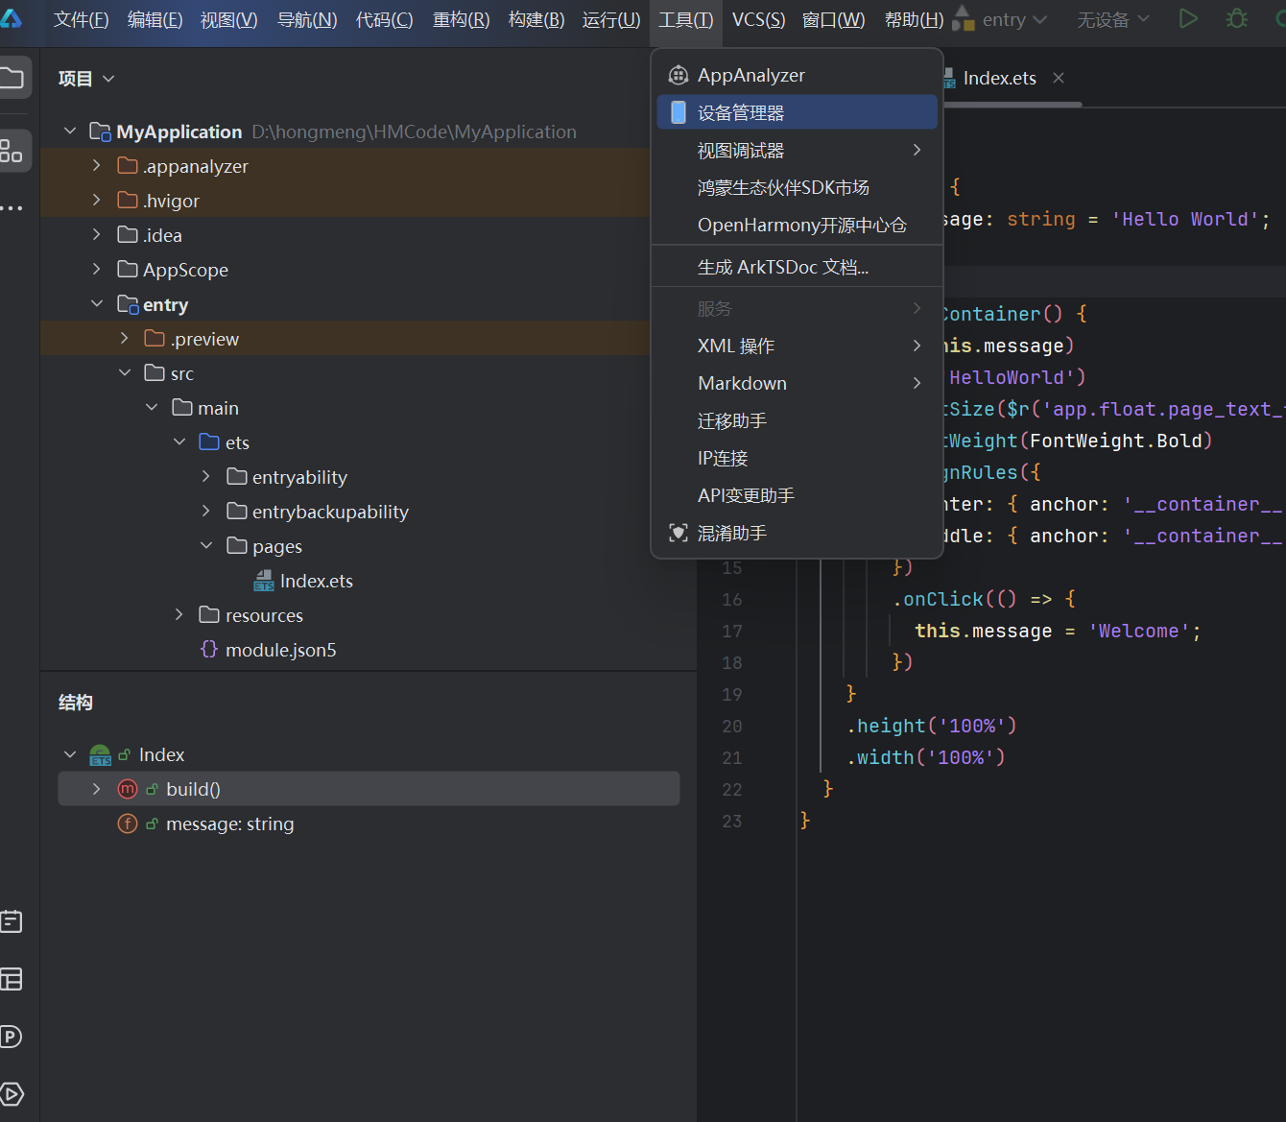The width and height of the screenshot is (1286, 1122).
Task: Select OpenHarmony开源中心仓 menu entry
Action: (798, 226)
